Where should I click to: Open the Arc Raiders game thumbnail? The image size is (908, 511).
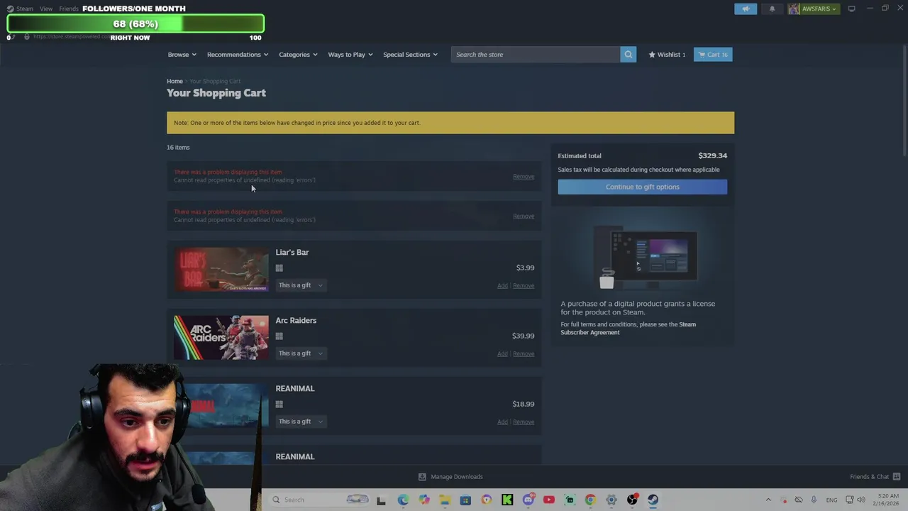pyautogui.click(x=221, y=338)
